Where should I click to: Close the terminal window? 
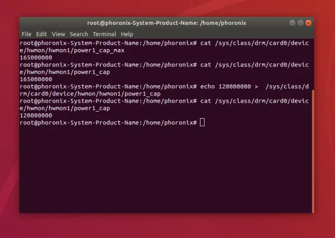[x=308, y=23]
